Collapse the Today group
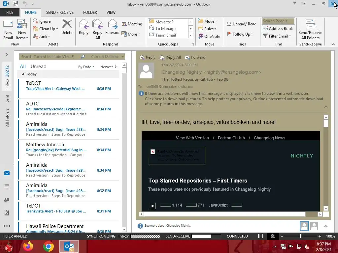This screenshot has height=253, width=338. tap(23, 74)
